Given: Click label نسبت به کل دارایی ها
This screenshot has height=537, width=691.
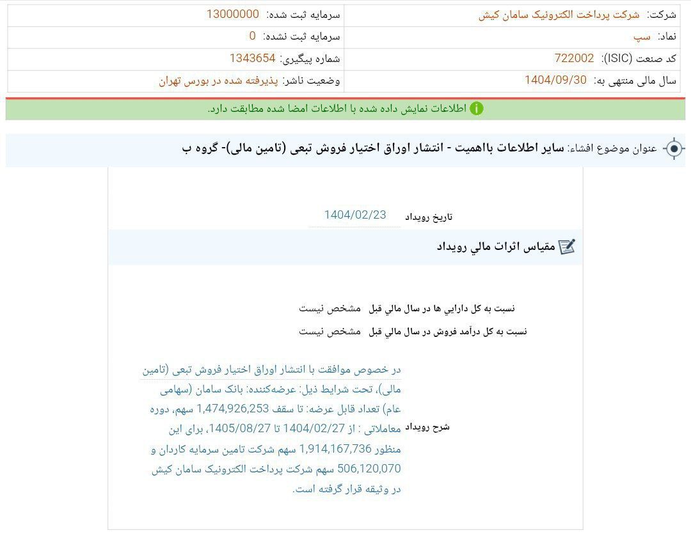Looking at the screenshot, I should click(441, 309).
